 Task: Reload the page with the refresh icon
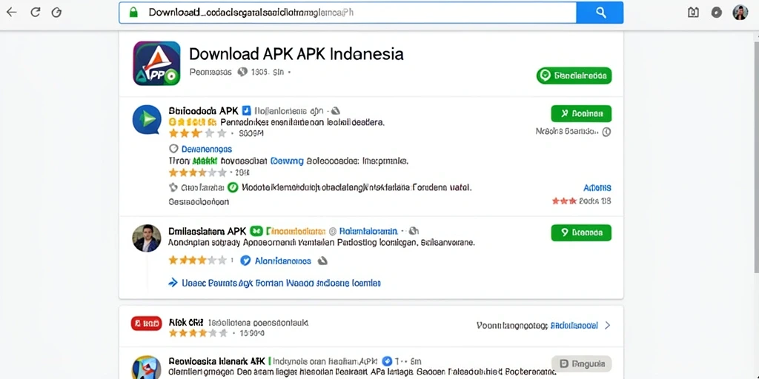(36, 13)
